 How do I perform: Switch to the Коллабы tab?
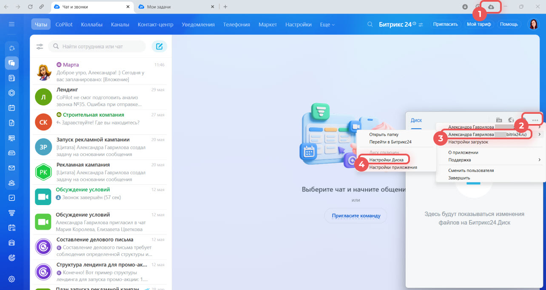point(91,25)
